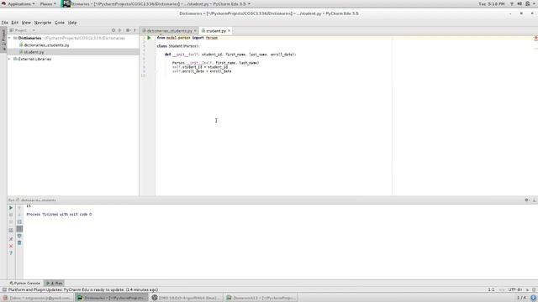Select the External Libraries tree row
Screen dimensions: 538x302
73,59
